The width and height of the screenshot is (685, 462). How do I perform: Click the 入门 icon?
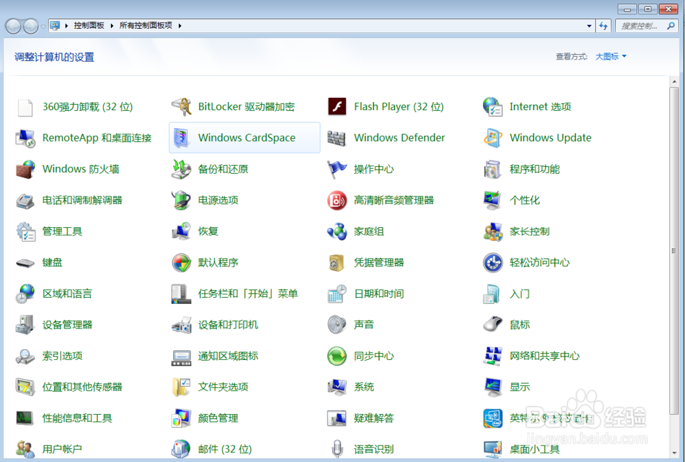[x=493, y=294]
